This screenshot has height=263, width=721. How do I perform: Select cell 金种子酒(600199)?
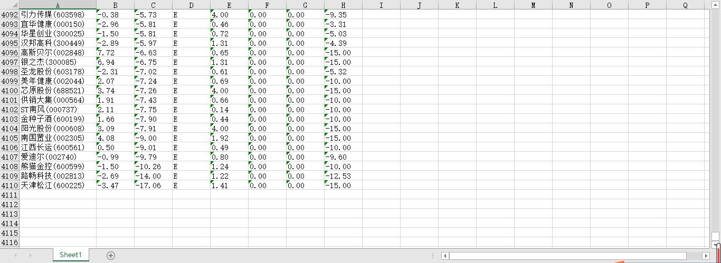[x=58, y=119]
